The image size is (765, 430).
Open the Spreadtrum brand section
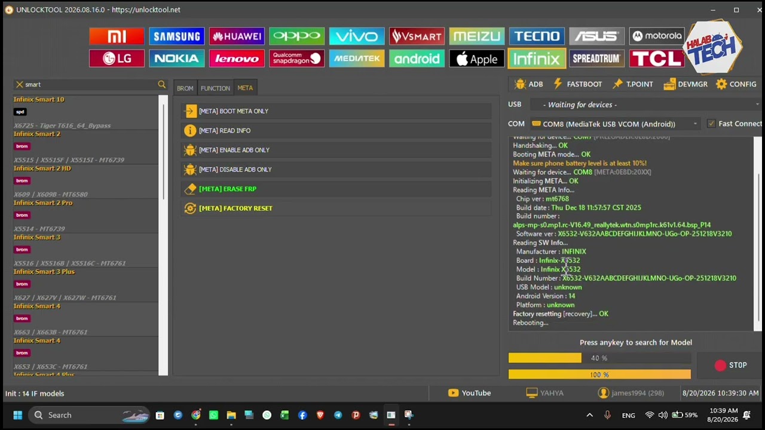[x=596, y=59]
